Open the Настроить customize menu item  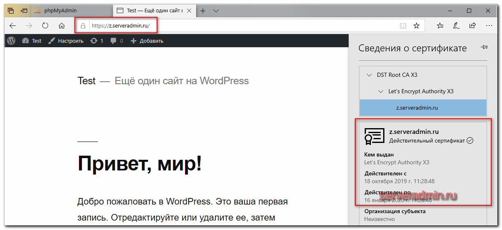coord(66,41)
